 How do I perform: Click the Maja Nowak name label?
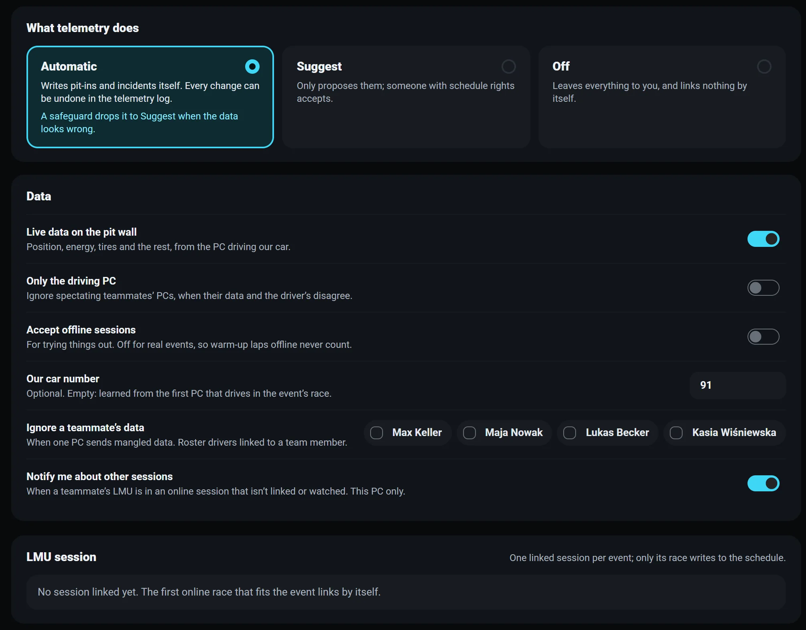tap(514, 433)
